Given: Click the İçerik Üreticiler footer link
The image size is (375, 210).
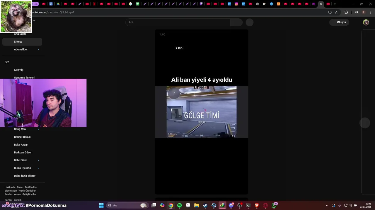Looking at the screenshot, I should (27, 191).
